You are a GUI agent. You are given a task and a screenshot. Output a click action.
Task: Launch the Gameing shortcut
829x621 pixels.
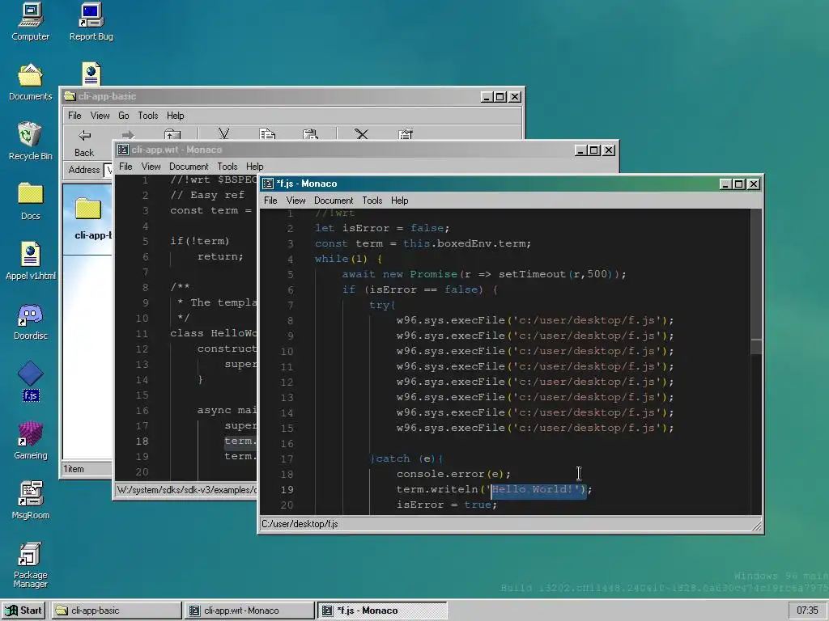click(x=30, y=441)
